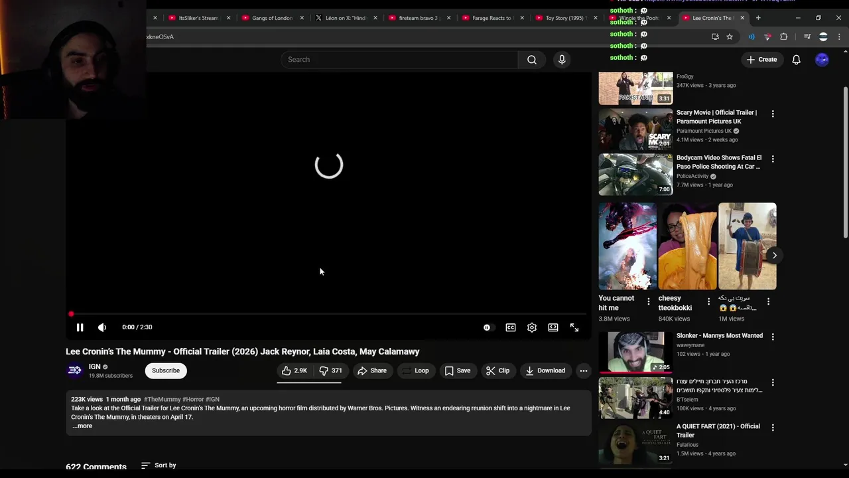Viewport: 849px width, 478px height.
Task: Expand description with ...more
Action: click(82, 426)
